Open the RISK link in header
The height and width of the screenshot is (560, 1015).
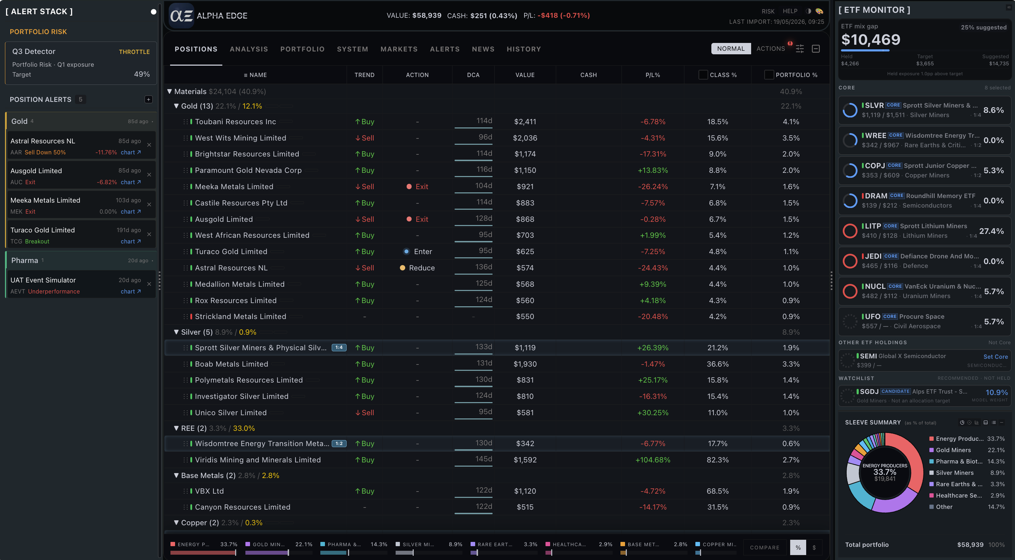[767, 11]
